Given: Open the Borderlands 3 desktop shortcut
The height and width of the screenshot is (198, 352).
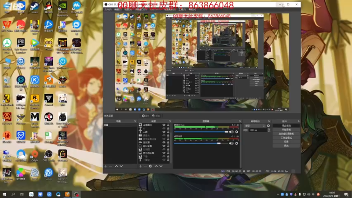Looking at the screenshot, I should coord(7,102).
